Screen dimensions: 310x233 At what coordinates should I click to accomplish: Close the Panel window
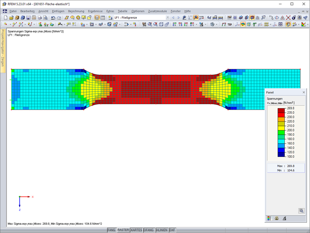pyautogui.click(x=303, y=92)
